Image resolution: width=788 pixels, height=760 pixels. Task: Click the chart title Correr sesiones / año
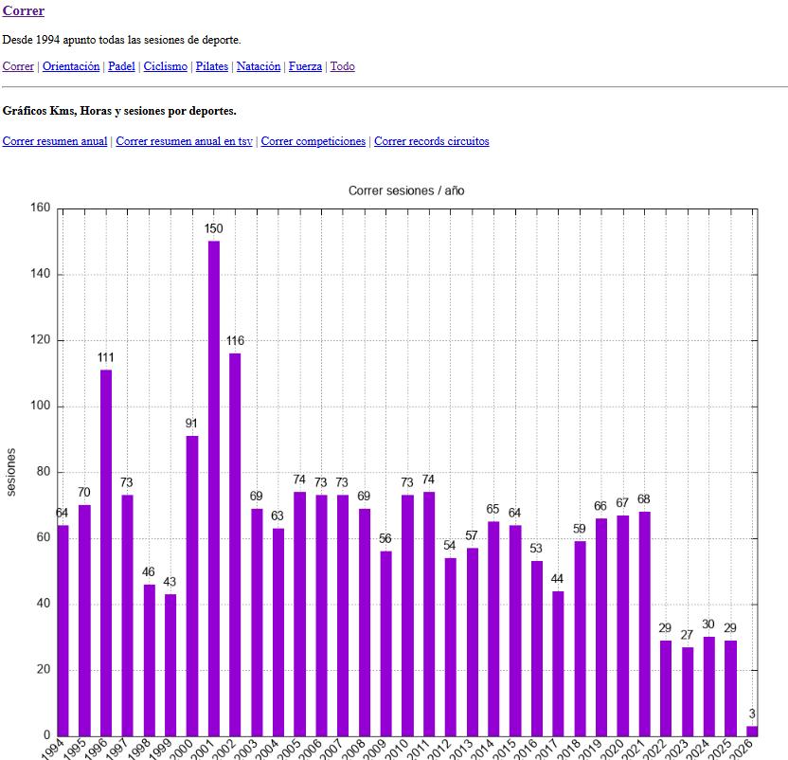(406, 190)
